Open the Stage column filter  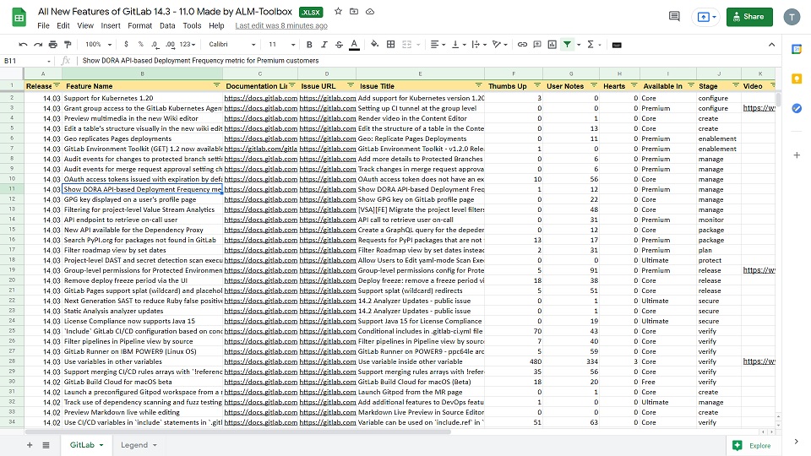pyautogui.click(x=736, y=85)
